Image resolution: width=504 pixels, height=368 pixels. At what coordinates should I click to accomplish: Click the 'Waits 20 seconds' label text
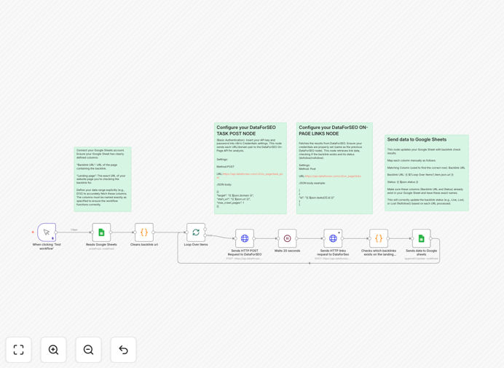pos(288,251)
